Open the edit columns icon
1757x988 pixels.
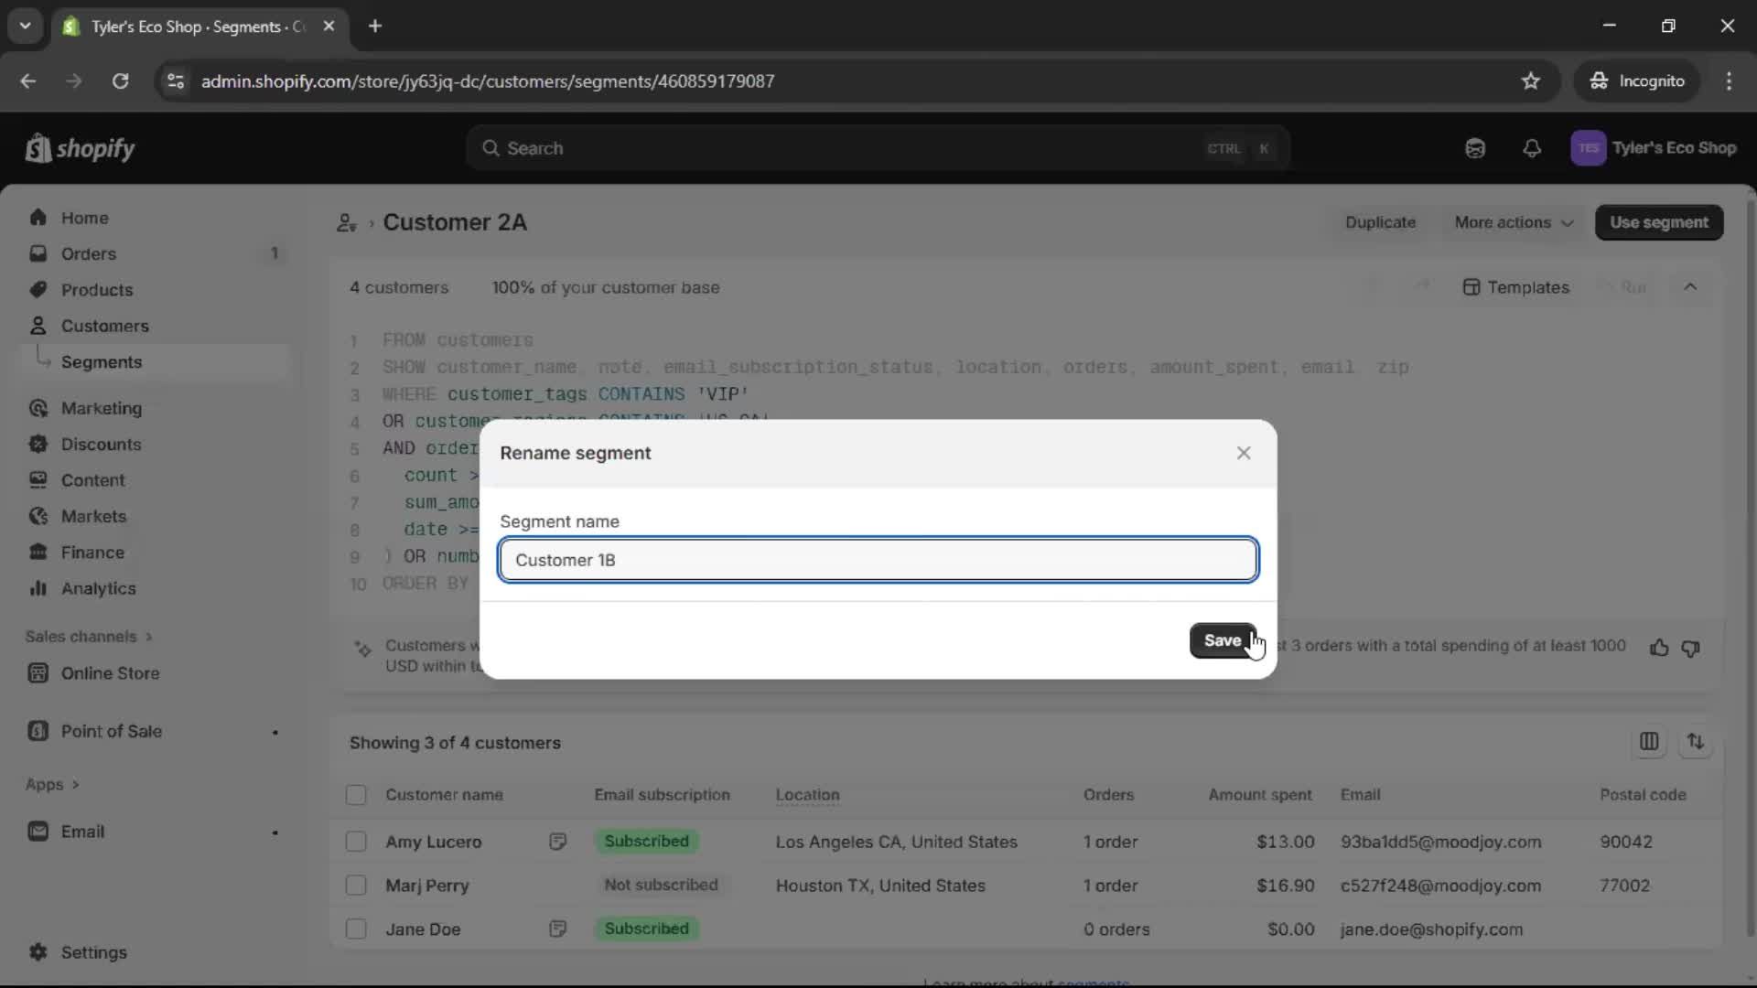pos(1649,742)
